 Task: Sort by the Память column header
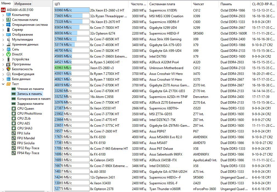pyautogui.click(x=235, y=4)
